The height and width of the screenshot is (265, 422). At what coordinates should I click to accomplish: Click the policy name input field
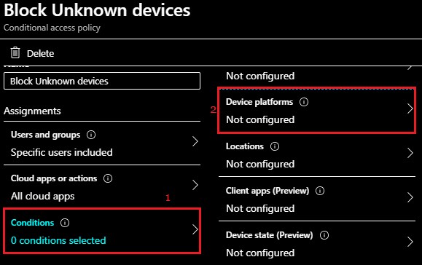pos(102,81)
